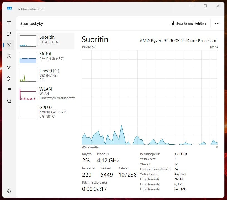The width and height of the screenshot is (227, 200).
Task: Click the large CPU usage graph
Action: 150,97
